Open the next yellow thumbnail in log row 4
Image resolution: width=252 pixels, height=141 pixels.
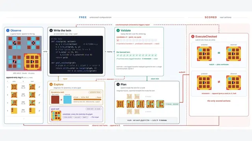[32, 110]
